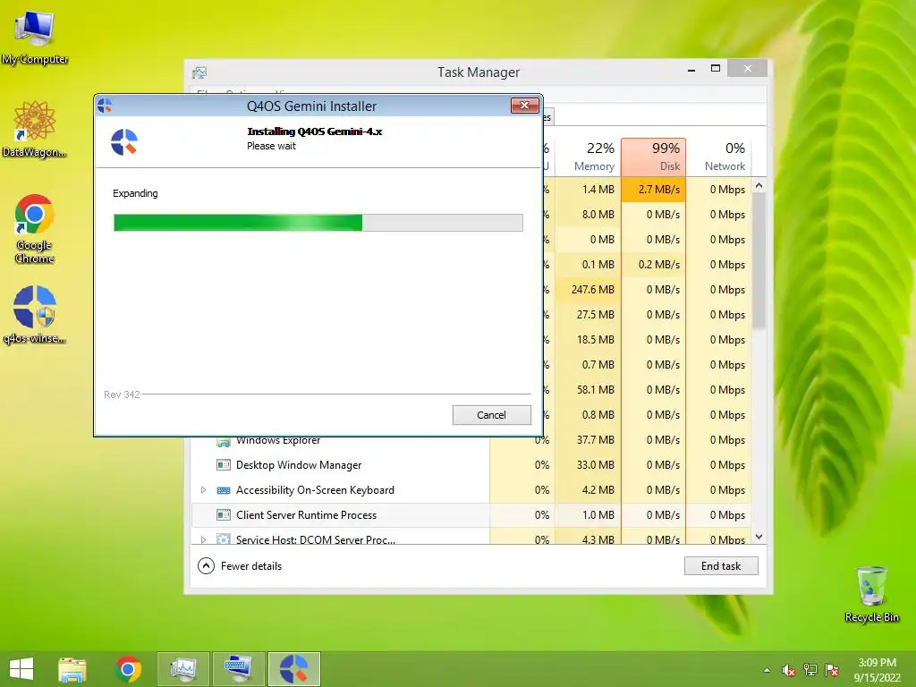Click the Task Manager scrollbar thumb
Screen dimensions: 916x687
coord(759,260)
